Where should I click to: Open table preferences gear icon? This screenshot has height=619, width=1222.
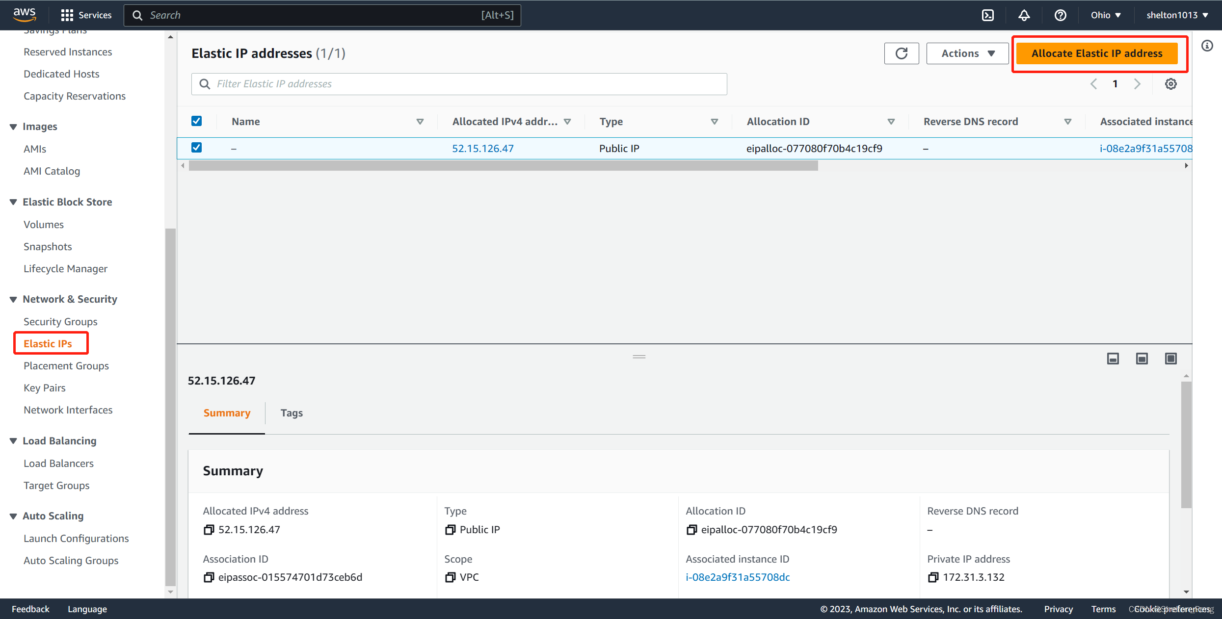tap(1171, 84)
